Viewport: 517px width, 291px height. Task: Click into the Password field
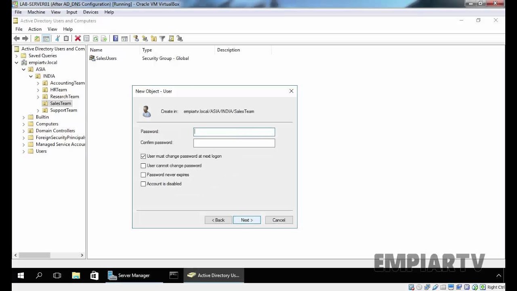click(x=234, y=132)
